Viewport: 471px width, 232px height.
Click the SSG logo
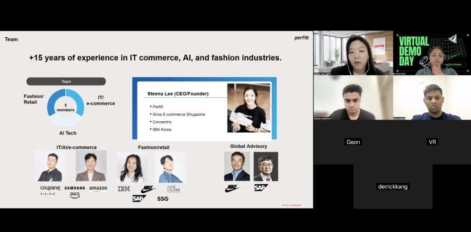pos(162,198)
